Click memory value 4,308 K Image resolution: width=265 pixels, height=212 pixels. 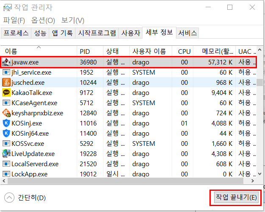tap(222, 153)
